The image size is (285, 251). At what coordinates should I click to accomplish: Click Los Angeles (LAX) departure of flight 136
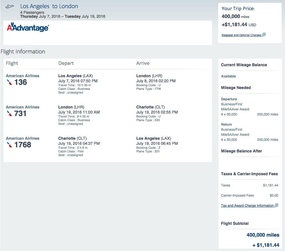tap(76, 76)
